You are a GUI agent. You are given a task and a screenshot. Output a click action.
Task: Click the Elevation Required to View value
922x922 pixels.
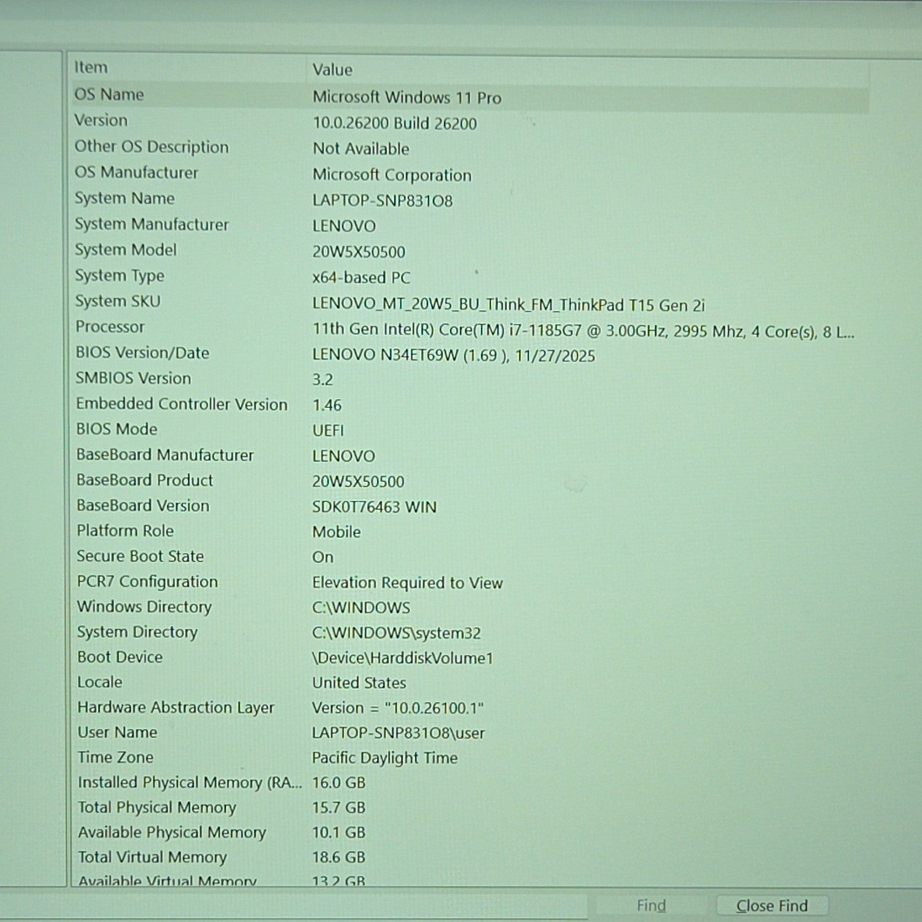click(x=408, y=583)
